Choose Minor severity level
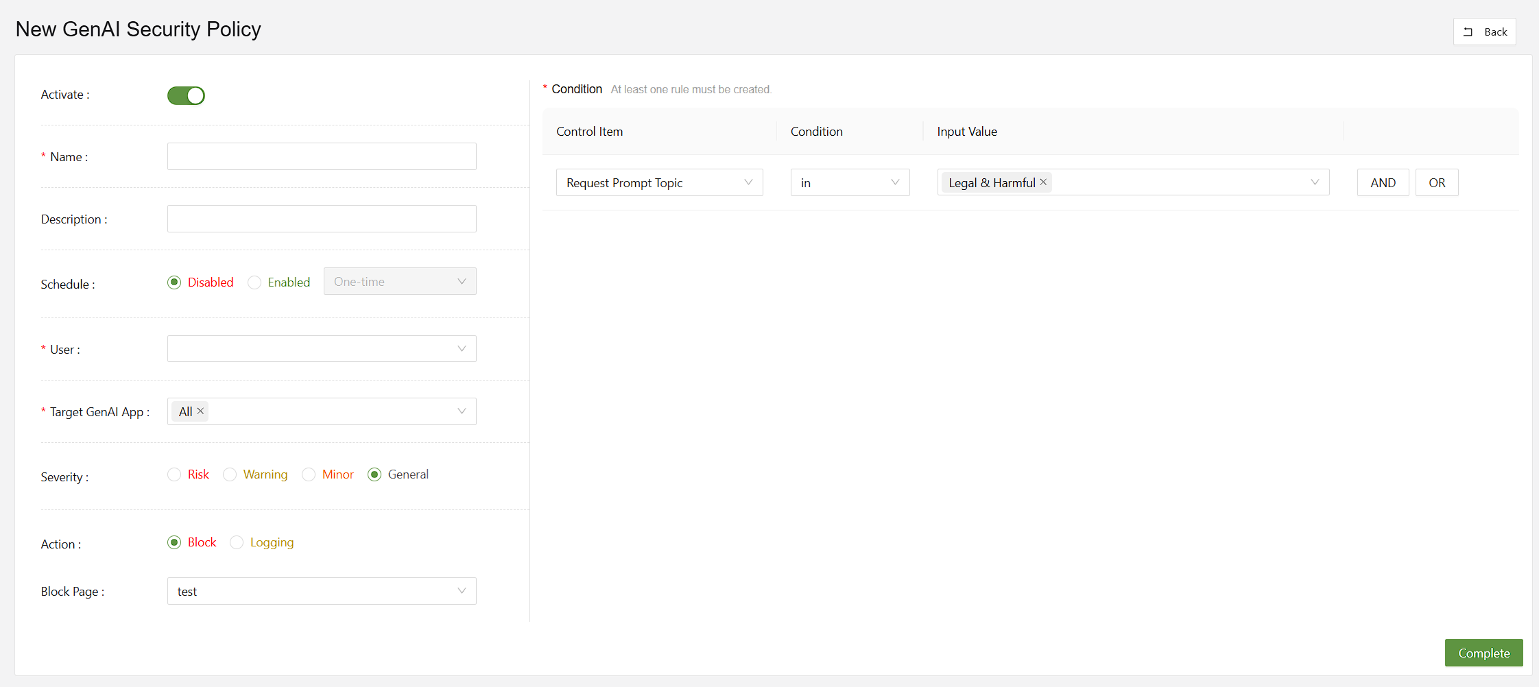The width and height of the screenshot is (1539, 687). pyautogui.click(x=309, y=474)
